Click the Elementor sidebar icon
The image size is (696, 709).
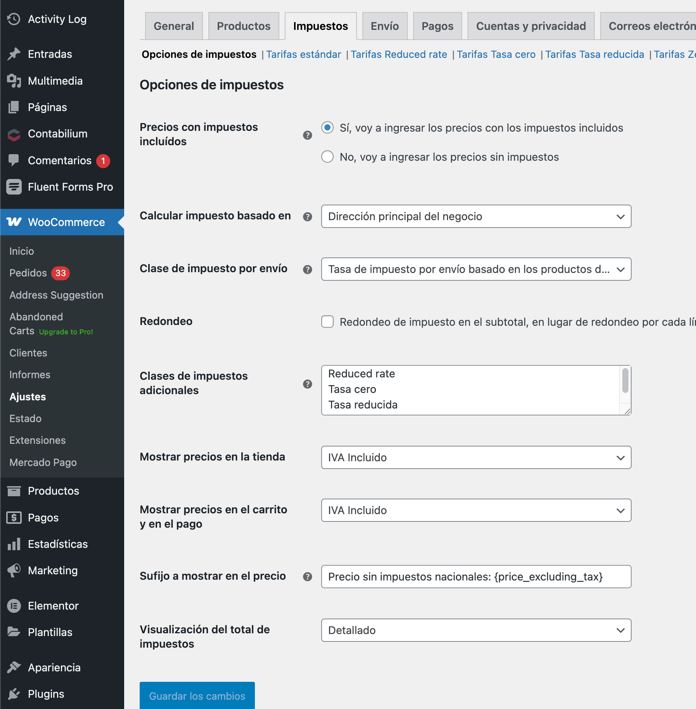tap(14, 605)
